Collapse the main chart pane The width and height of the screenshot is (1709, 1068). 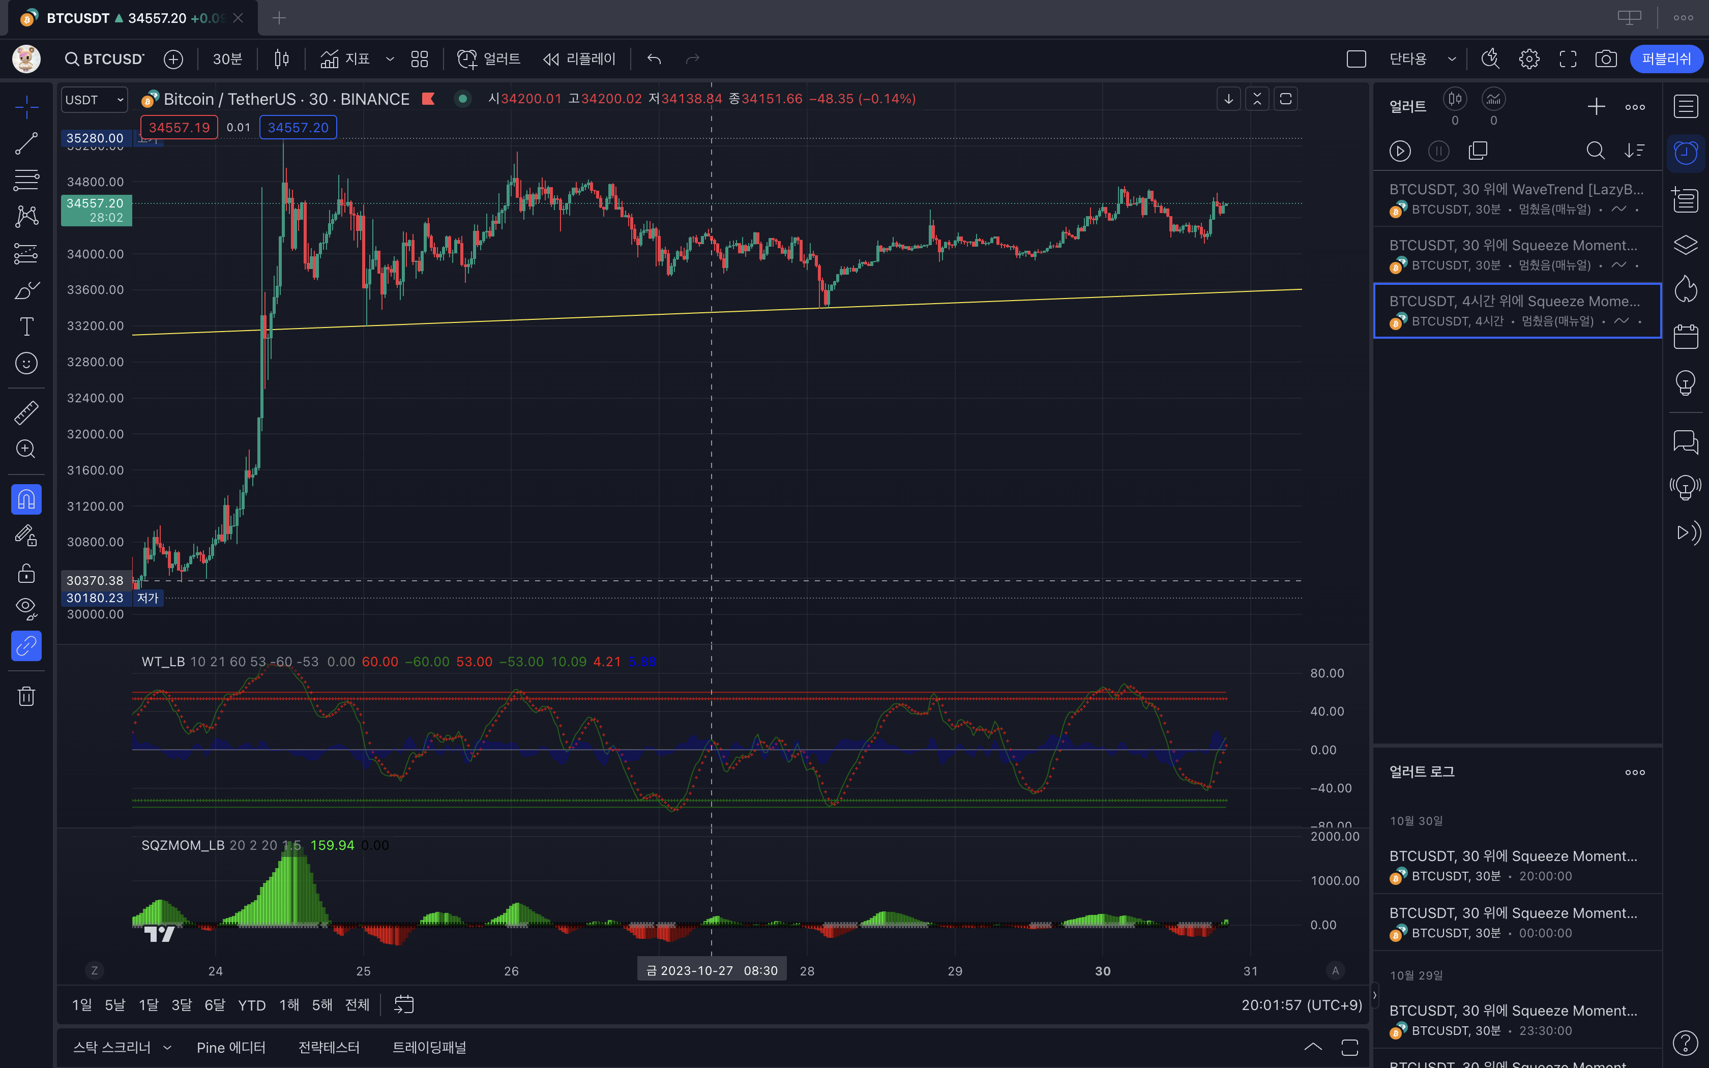point(1257,99)
